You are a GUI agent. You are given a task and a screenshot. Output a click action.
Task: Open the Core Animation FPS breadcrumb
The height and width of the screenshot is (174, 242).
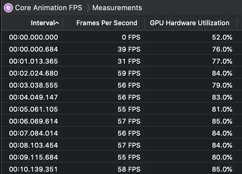coord(48,8)
